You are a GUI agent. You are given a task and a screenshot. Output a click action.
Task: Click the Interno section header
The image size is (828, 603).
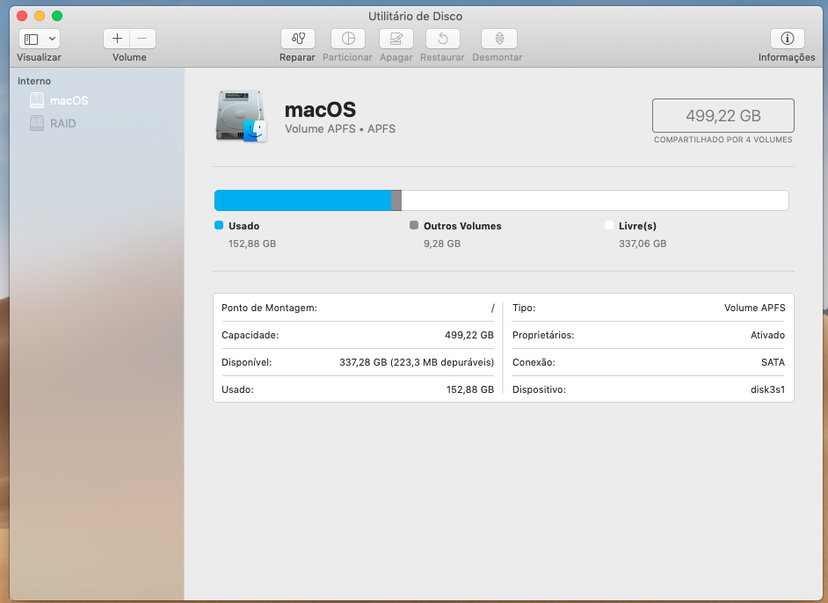[x=34, y=81]
